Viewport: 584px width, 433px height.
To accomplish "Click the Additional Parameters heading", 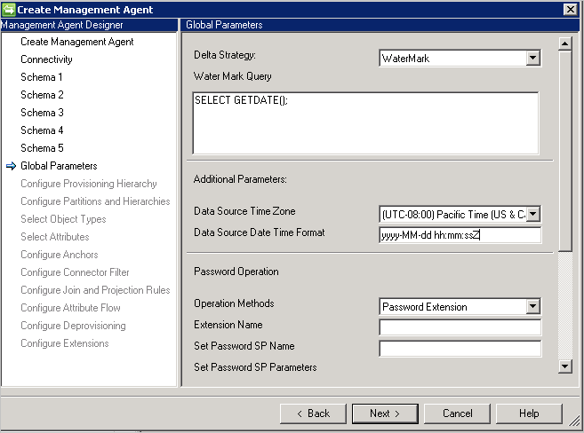I will click(240, 179).
